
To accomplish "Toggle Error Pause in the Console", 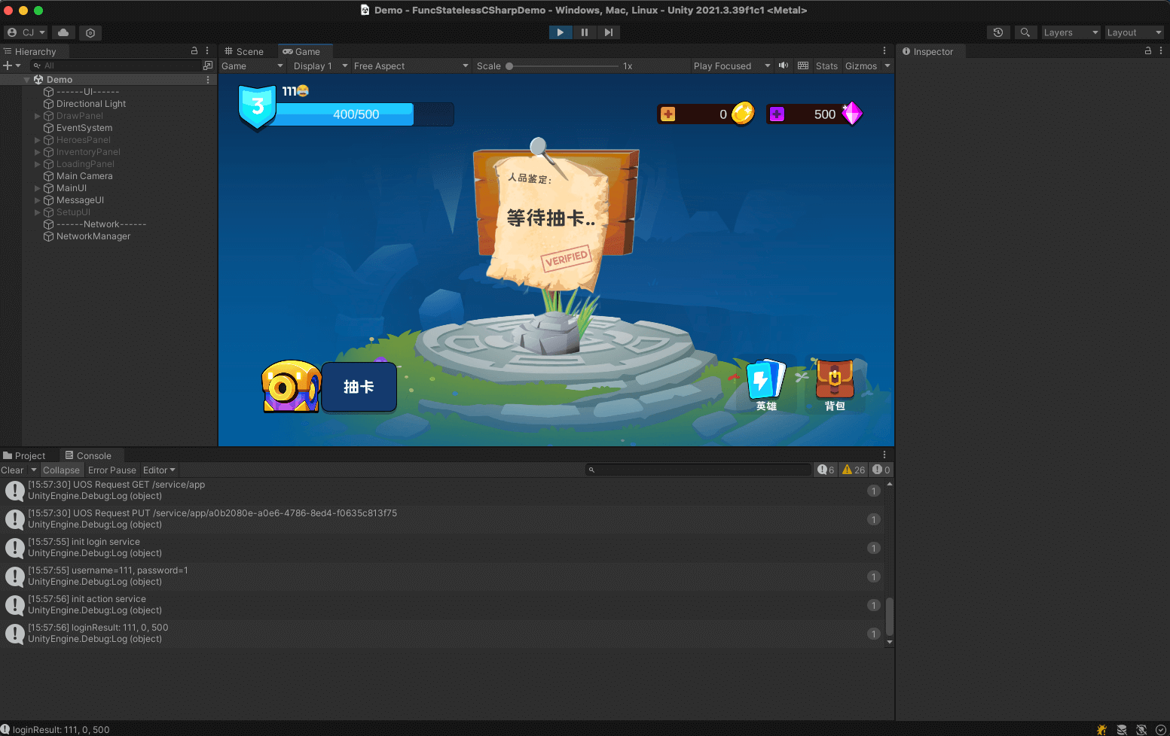I will point(112,470).
